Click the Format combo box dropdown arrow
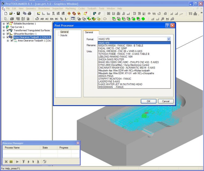The height and width of the screenshot is (171, 204). pos(169,39)
